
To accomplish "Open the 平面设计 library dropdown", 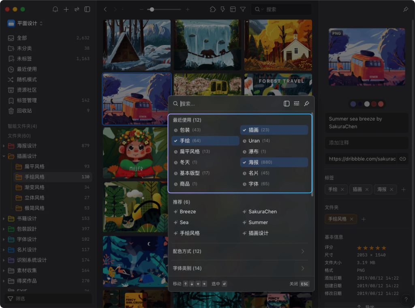I will point(25,24).
